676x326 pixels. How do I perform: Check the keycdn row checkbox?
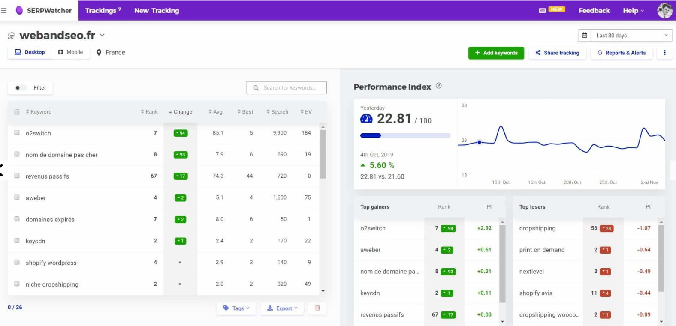17,241
